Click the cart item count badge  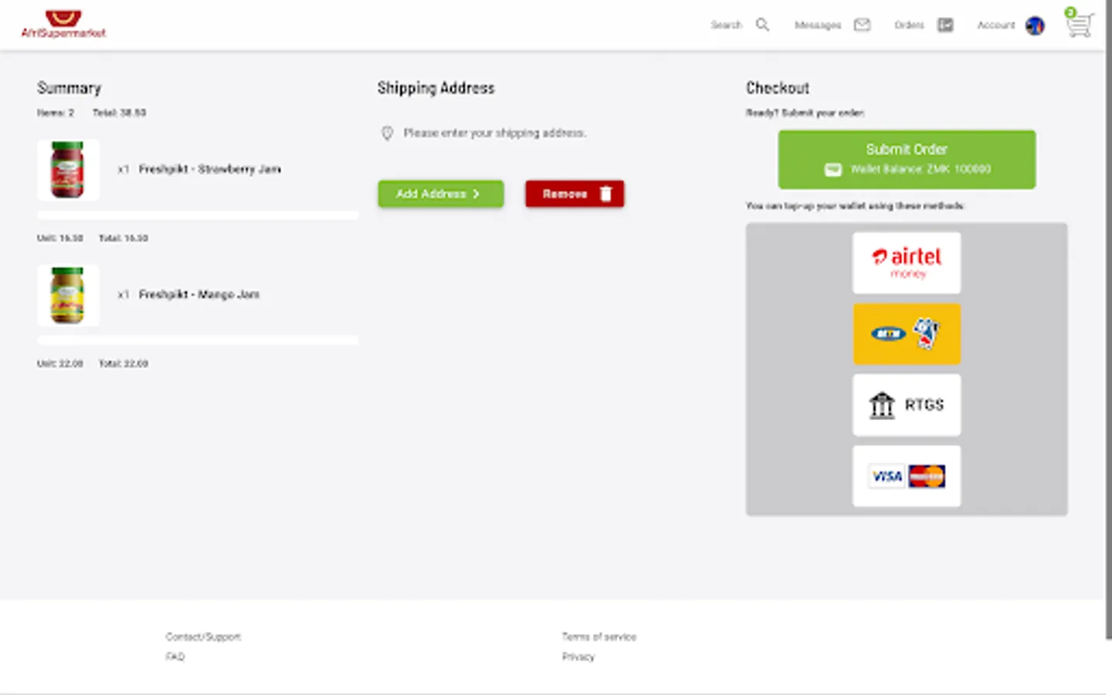pos(1070,12)
